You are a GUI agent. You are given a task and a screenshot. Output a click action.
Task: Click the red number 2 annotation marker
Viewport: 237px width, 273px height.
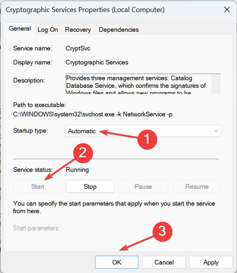pos(83,153)
